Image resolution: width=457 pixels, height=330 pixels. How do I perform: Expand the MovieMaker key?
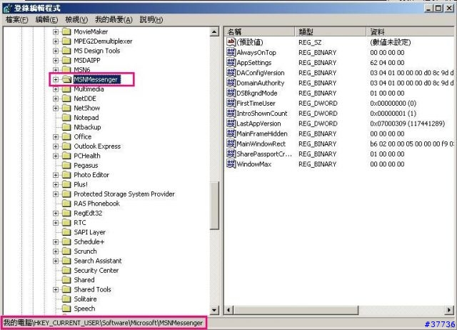tap(56, 31)
